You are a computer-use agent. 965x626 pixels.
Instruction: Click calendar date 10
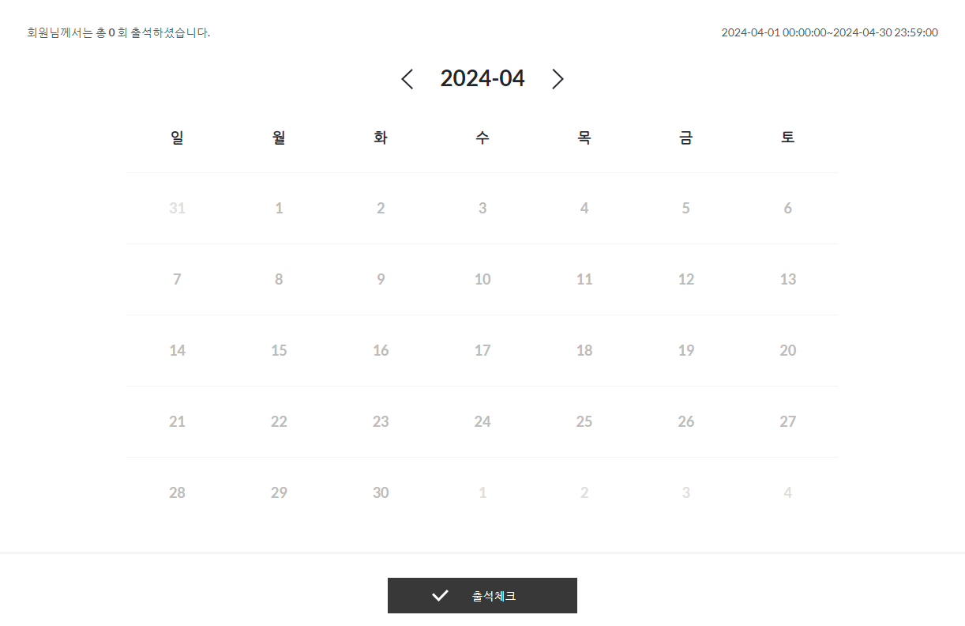pyautogui.click(x=482, y=280)
